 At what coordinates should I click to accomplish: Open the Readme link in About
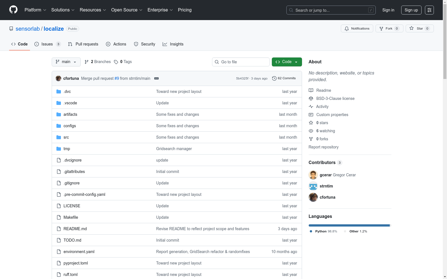click(x=320, y=90)
